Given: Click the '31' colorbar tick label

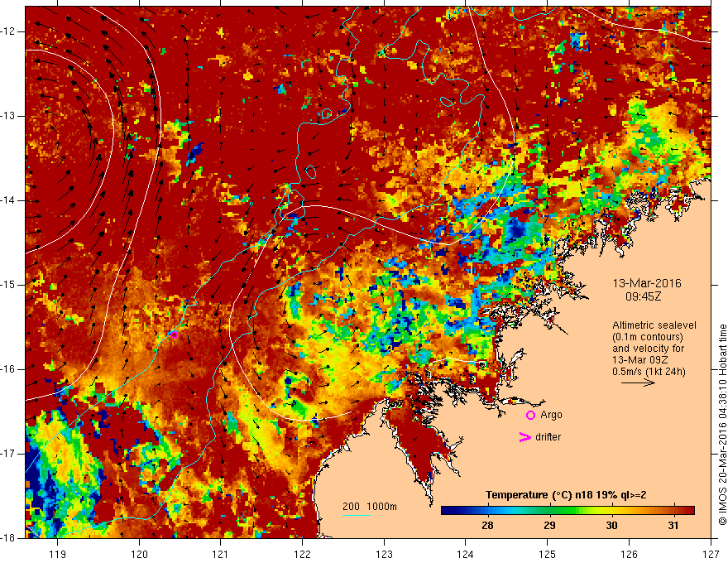Looking at the screenshot, I should point(673,526).
